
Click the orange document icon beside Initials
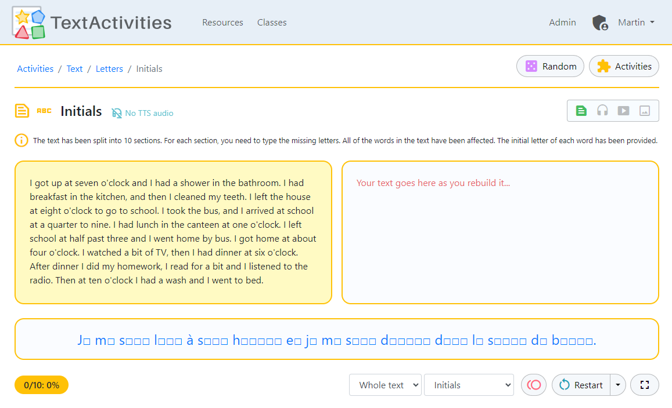click(x=22, y=111)
